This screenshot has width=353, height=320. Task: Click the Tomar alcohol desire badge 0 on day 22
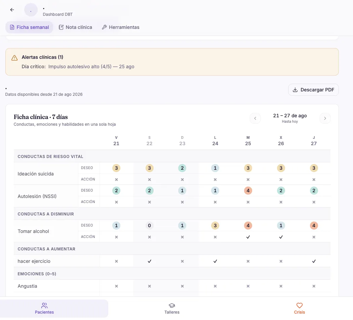coord(149,226)
